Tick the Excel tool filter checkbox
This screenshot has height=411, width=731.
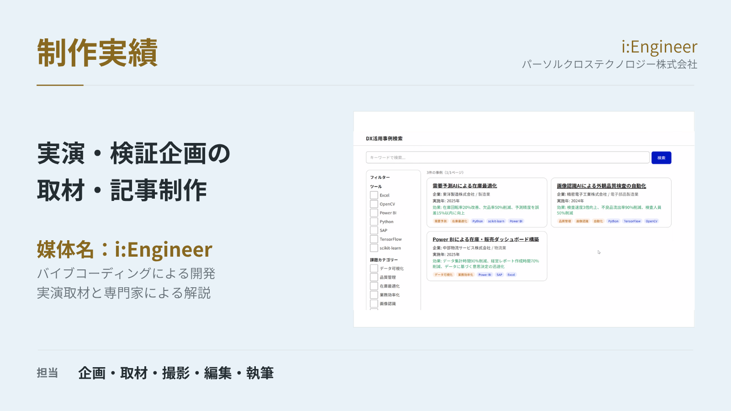pyautogui.click(x=374, y=195)
